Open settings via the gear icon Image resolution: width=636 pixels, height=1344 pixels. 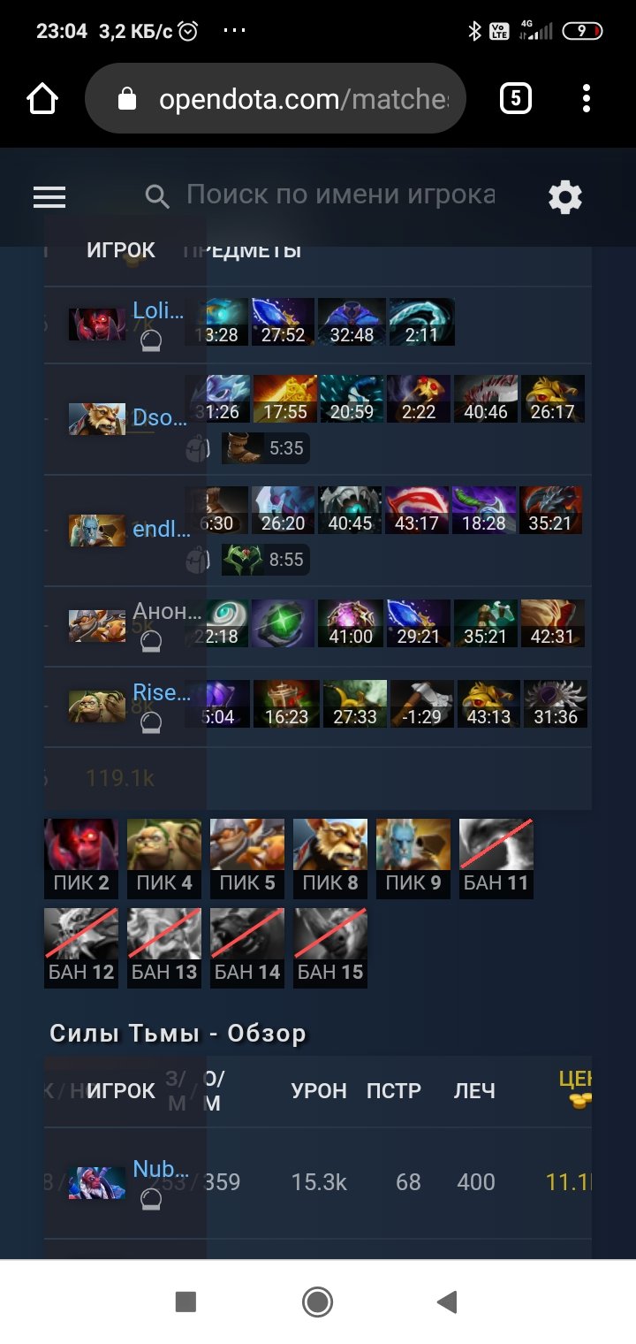(565, 196)
